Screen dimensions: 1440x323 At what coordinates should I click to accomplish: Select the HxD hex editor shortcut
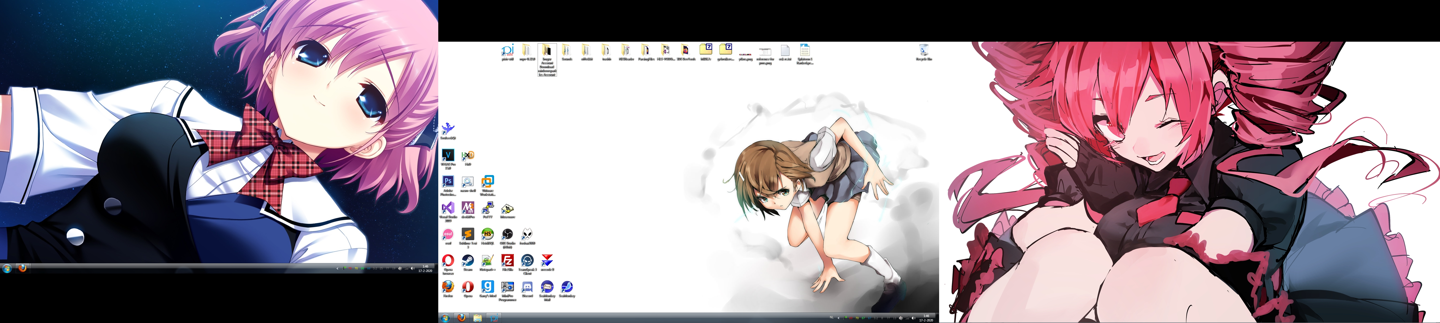tap(468, 157)
